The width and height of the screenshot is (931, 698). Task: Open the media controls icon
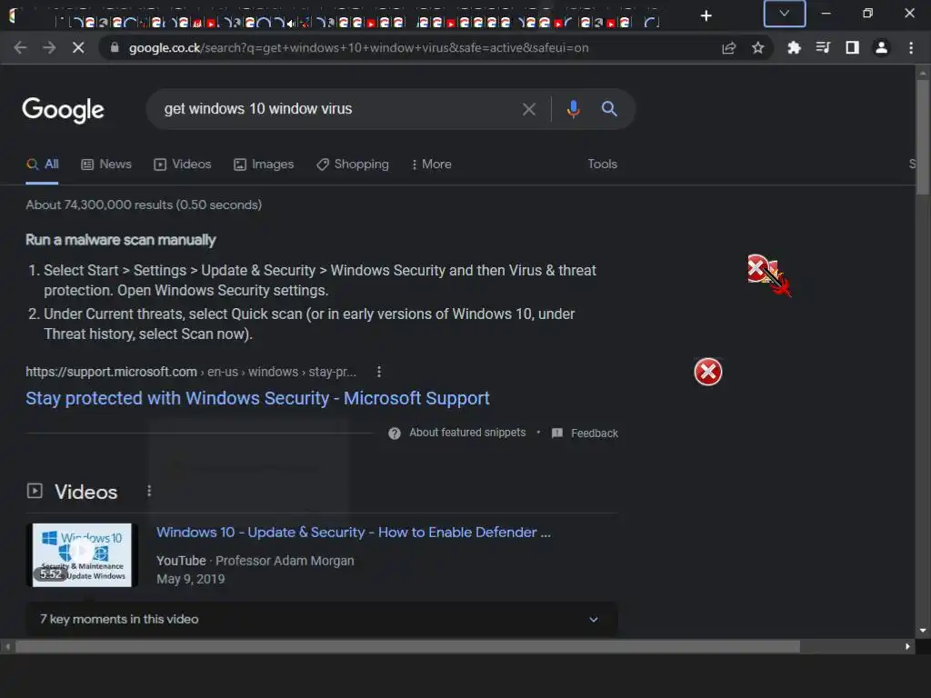823,47
